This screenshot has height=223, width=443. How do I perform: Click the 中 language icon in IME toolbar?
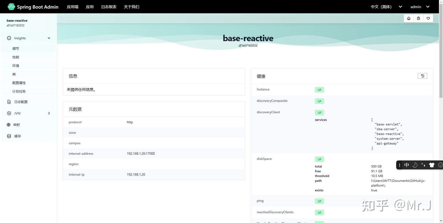click(407, 165)
